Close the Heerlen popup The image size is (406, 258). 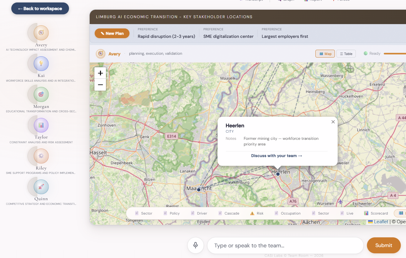(333, 122)
